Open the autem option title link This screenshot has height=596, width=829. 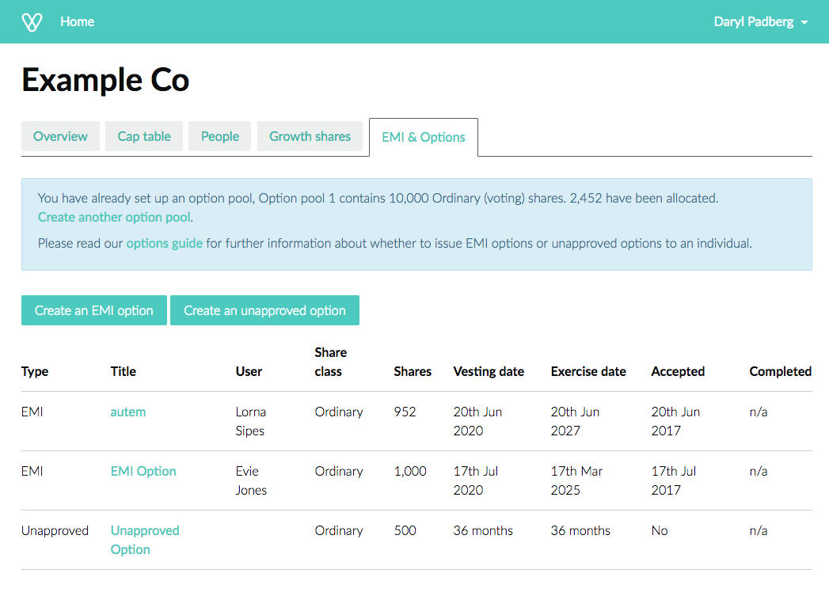coord(128,412)
